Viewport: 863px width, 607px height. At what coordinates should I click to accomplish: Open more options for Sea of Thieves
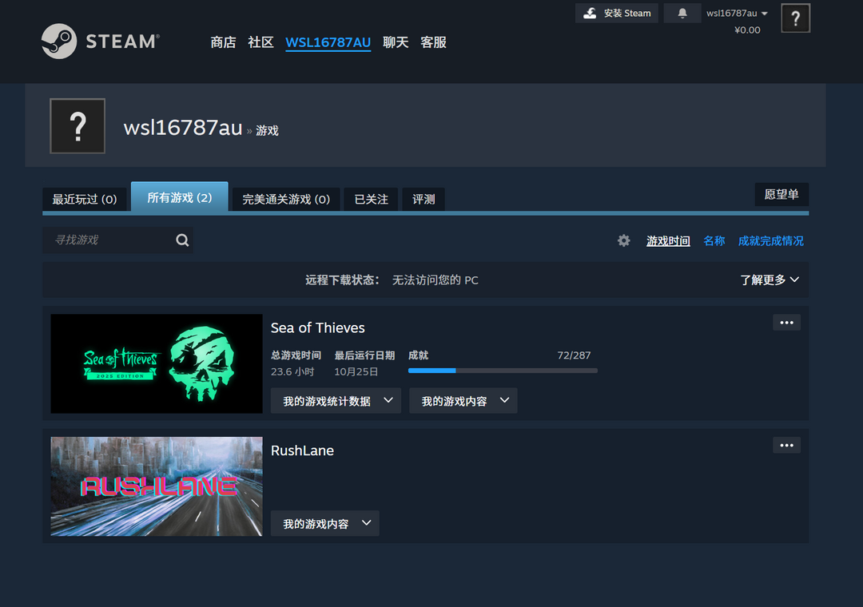point(785,322)
